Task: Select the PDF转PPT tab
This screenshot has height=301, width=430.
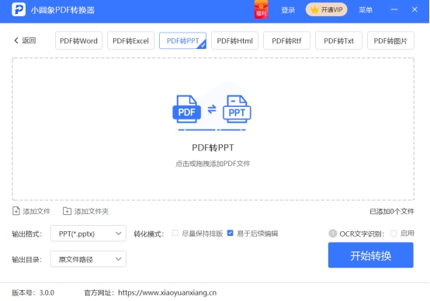Action: point(182,40)
